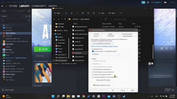Expand OneDrive - Personal tree node
The height and width of the screenshot is (99, 177).
pos(53,31)
